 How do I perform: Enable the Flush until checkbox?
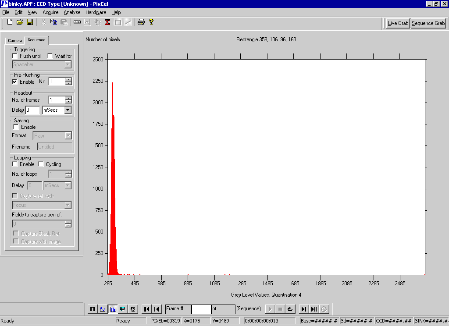tap(15, 56)
